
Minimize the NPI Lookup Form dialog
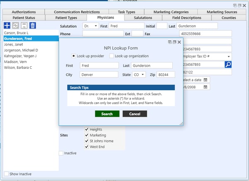[x=170, y=42]
